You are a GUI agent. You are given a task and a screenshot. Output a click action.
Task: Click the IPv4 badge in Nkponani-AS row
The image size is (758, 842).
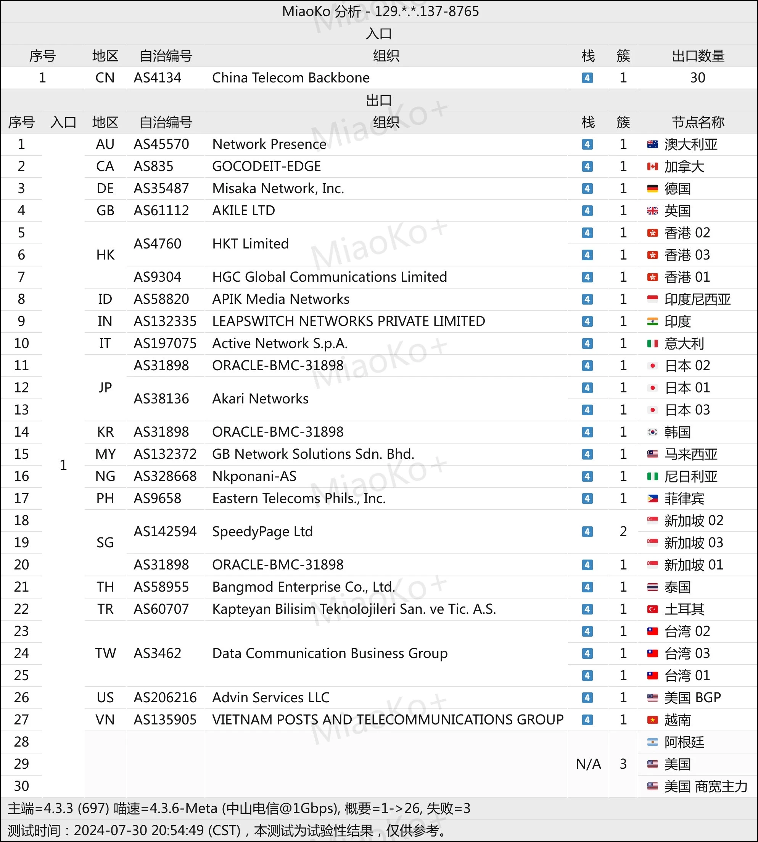click(587, 476)
